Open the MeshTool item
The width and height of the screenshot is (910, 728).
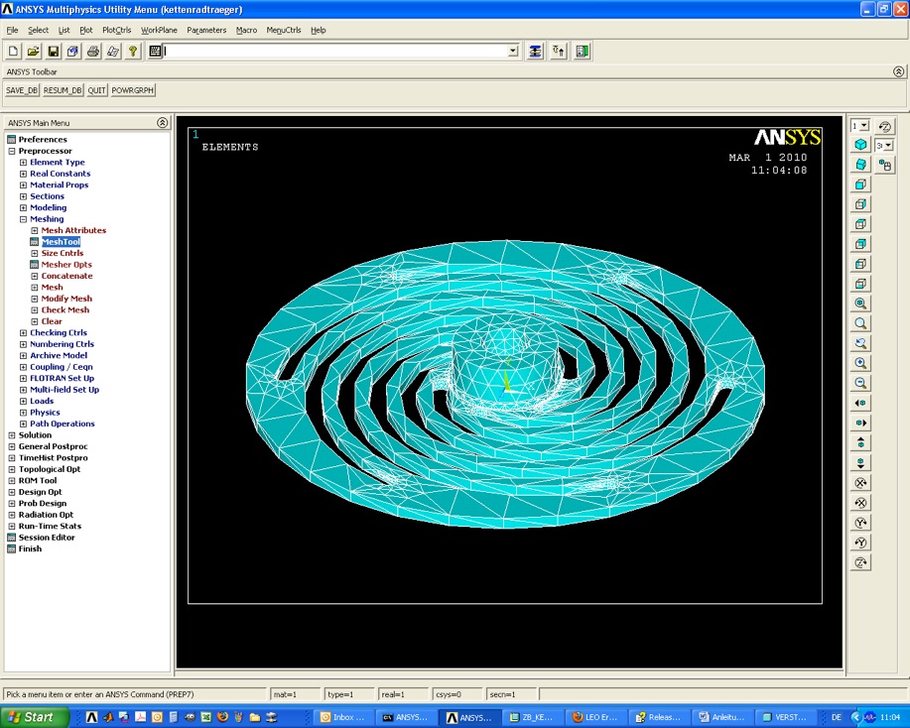click(61, 242)
